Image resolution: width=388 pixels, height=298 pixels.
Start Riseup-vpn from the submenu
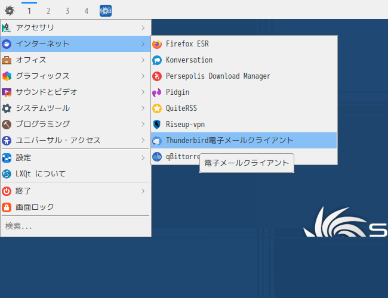[x=244, y=125]
